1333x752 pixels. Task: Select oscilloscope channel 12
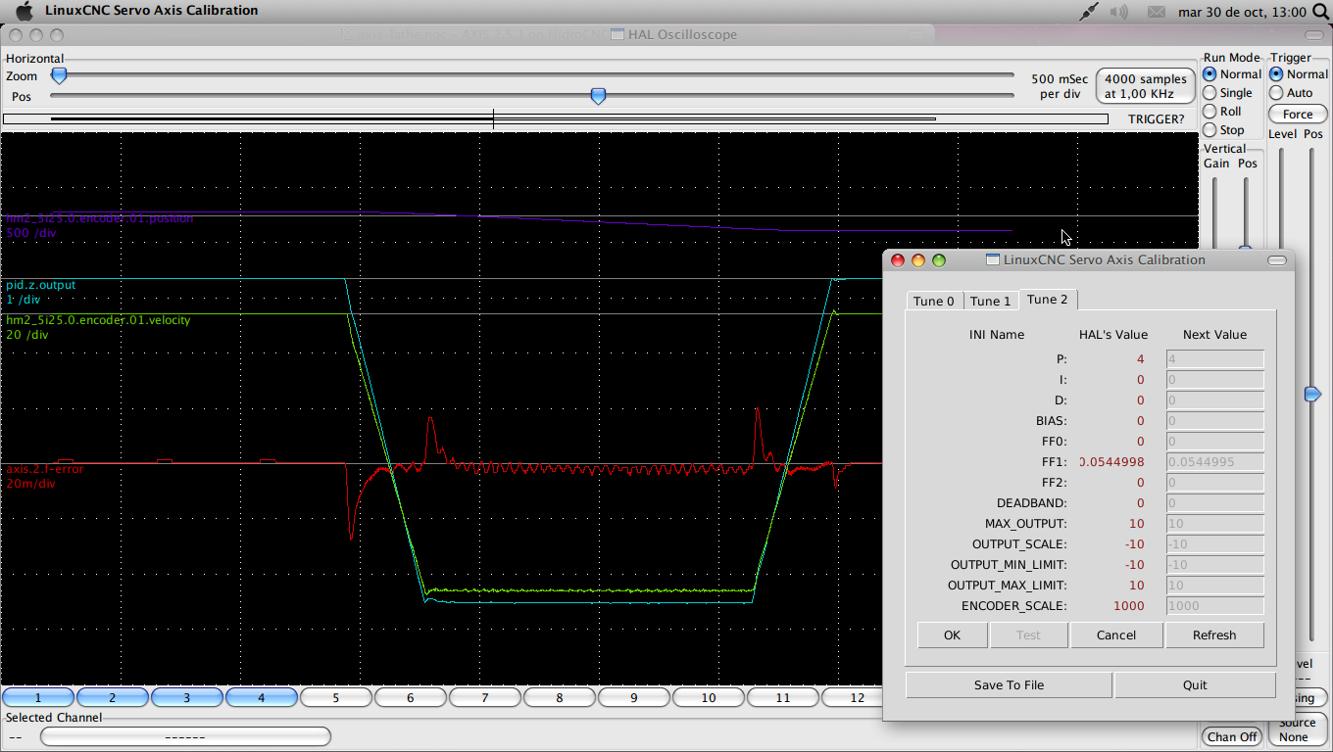point(854,698)
